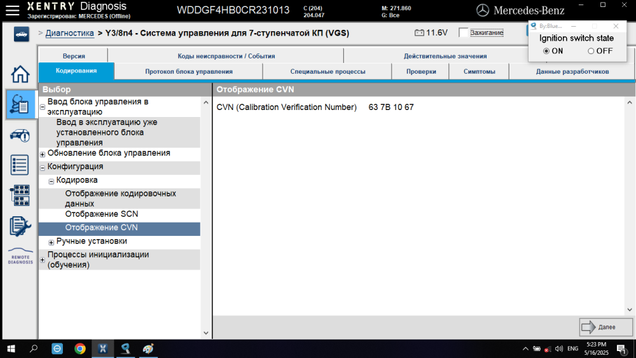Select Отображение CVN tree item

coord(120,228)
